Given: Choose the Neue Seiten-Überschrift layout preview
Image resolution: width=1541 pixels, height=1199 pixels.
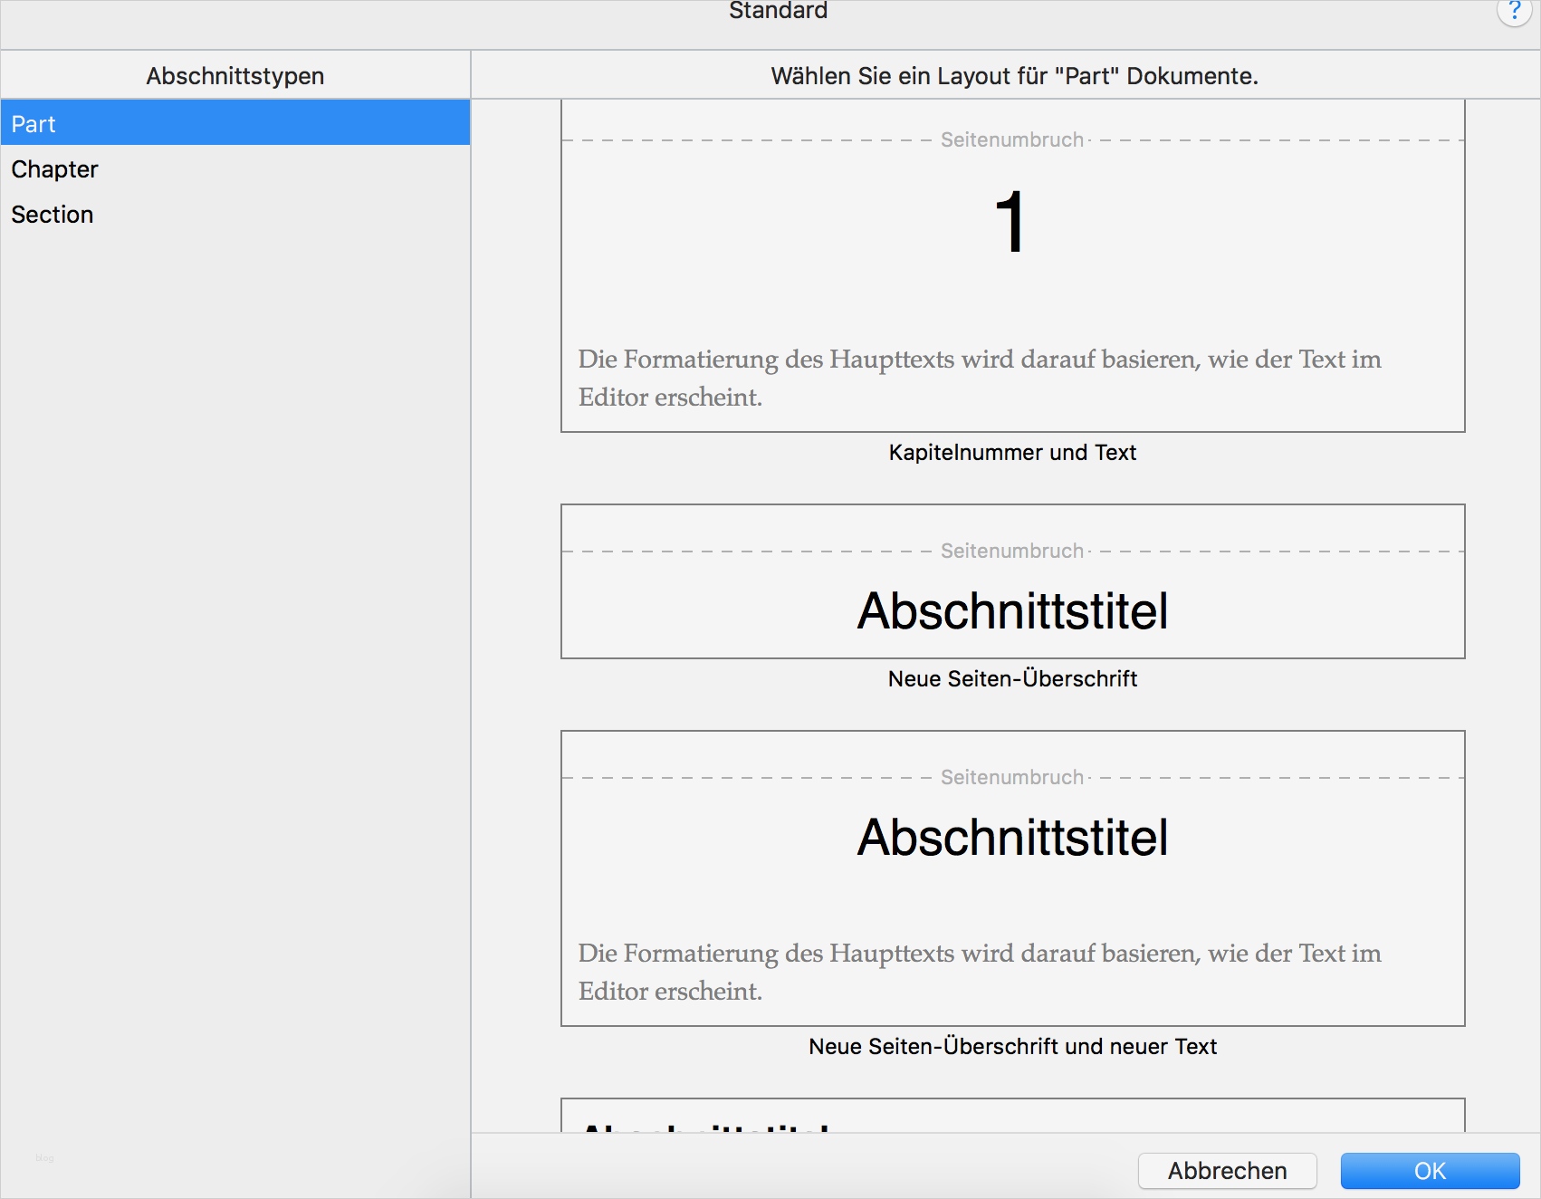Looking at the screenshot, I should tap(1012, 581).
